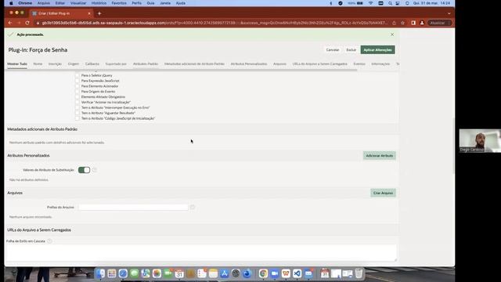
Task: Click the Atualizar button in Chrome toolbar
Action: pos(439,23)
